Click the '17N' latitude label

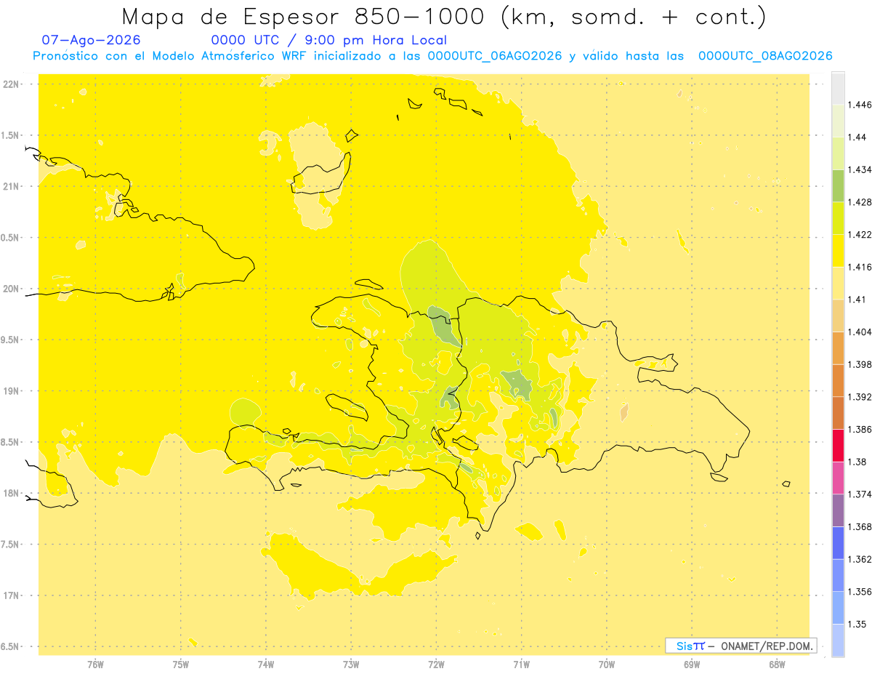(11, 595)
